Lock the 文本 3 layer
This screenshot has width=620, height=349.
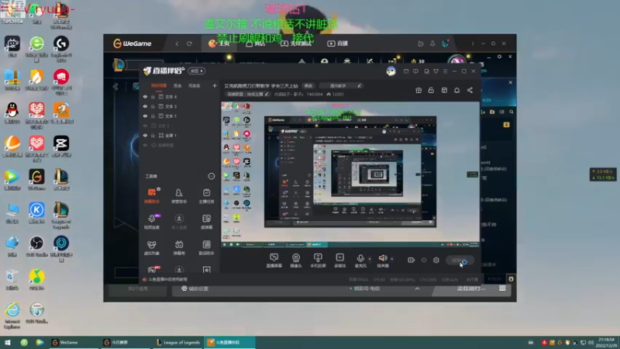point(153,106)
